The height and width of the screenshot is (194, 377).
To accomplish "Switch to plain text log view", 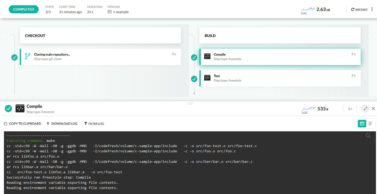I will pyautogui.click(x=370, y=123).
